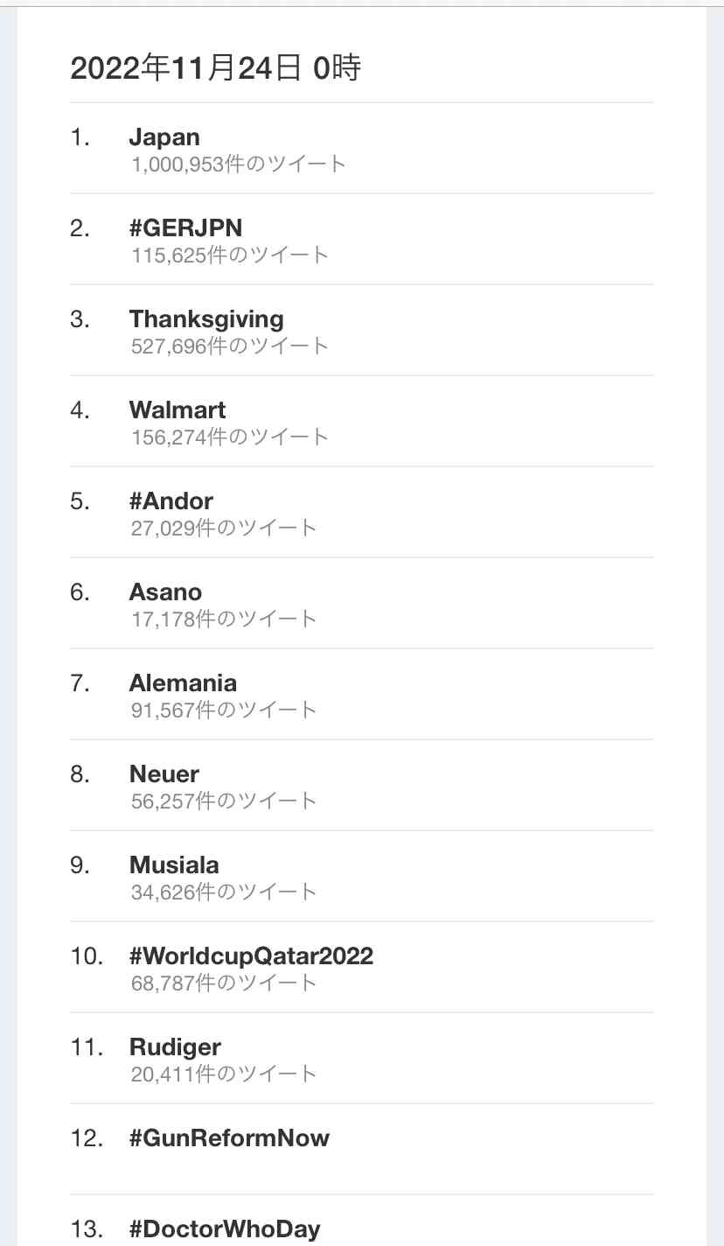Open the #Andor hashtag trend

click(x=171, y=500)
